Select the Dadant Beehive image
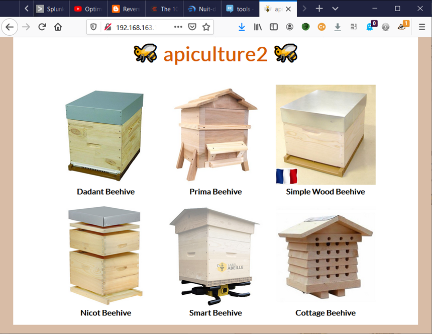The height and width of the screenshot is (334, 432). point(104,136)
